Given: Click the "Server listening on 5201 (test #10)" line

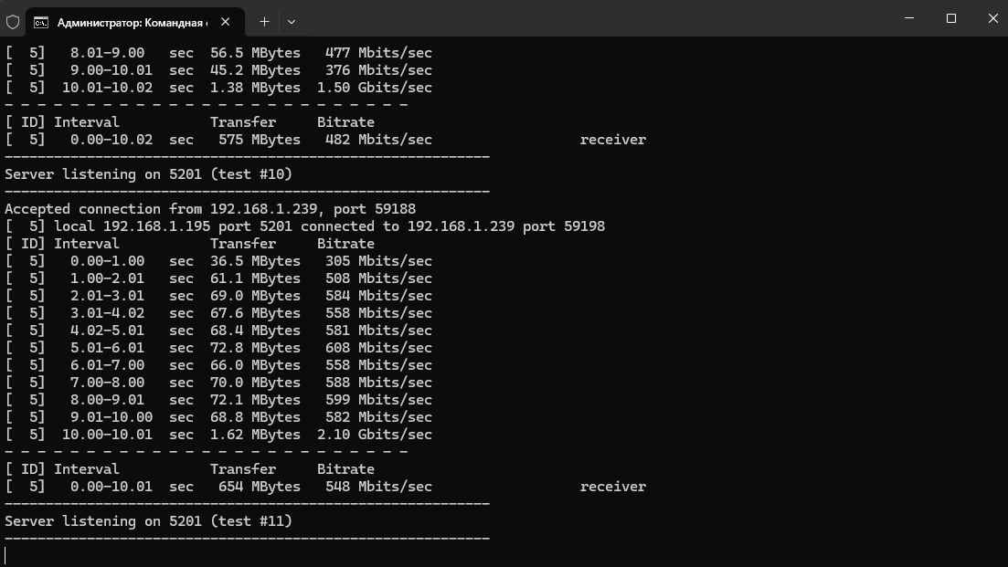Looking at the screenshot, I should (x=148, y=174).
